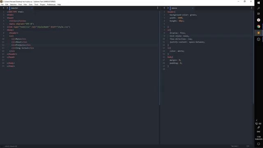Open the Edit menu
Image resolution: width=263 pixels, height=148 pixels.
[x=7, y=5]
